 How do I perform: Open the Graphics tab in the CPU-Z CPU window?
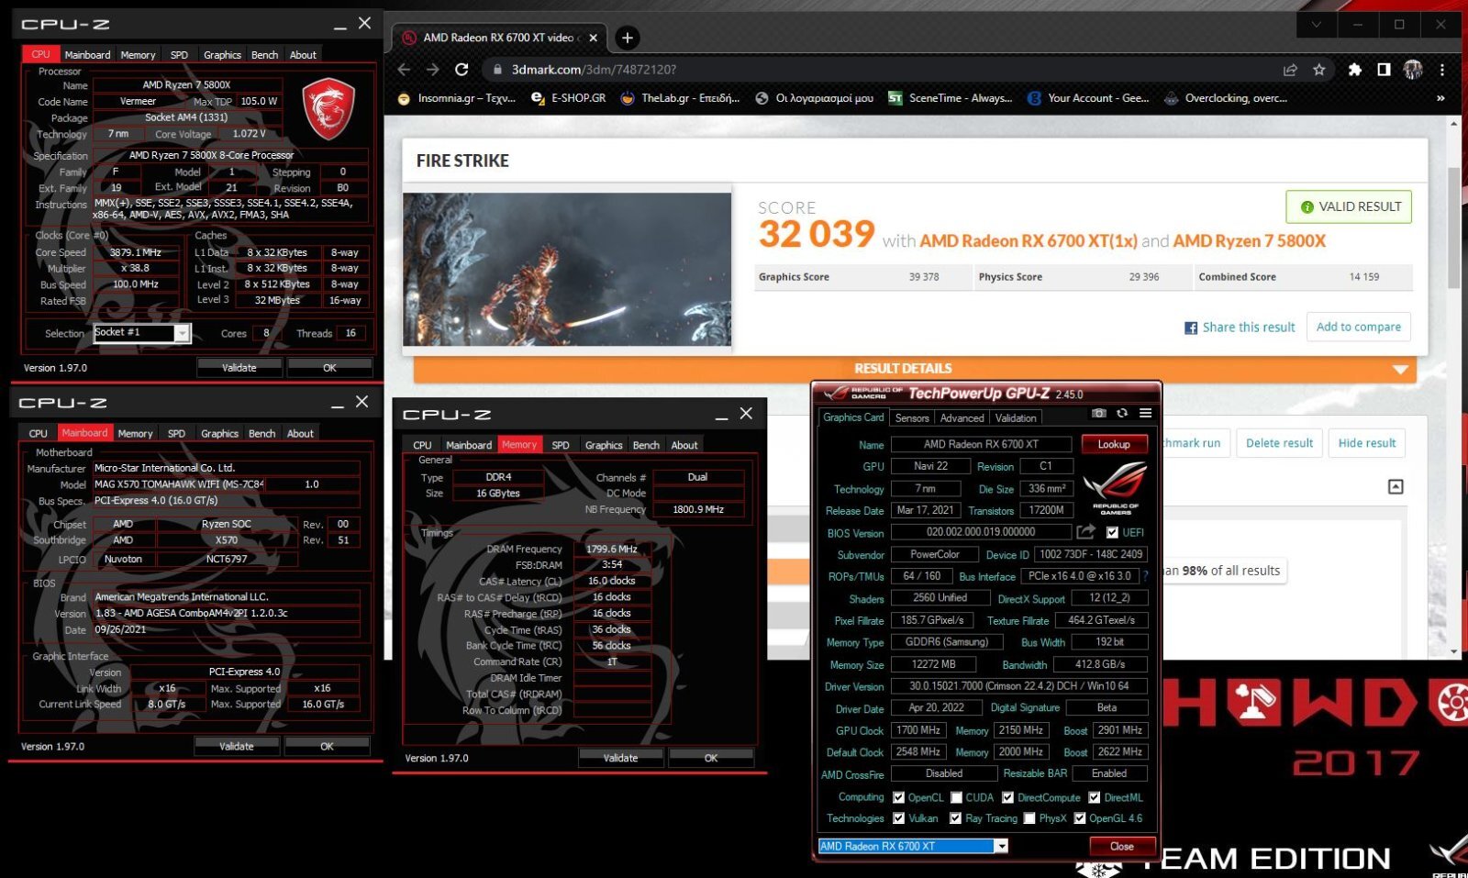(222, 55)
